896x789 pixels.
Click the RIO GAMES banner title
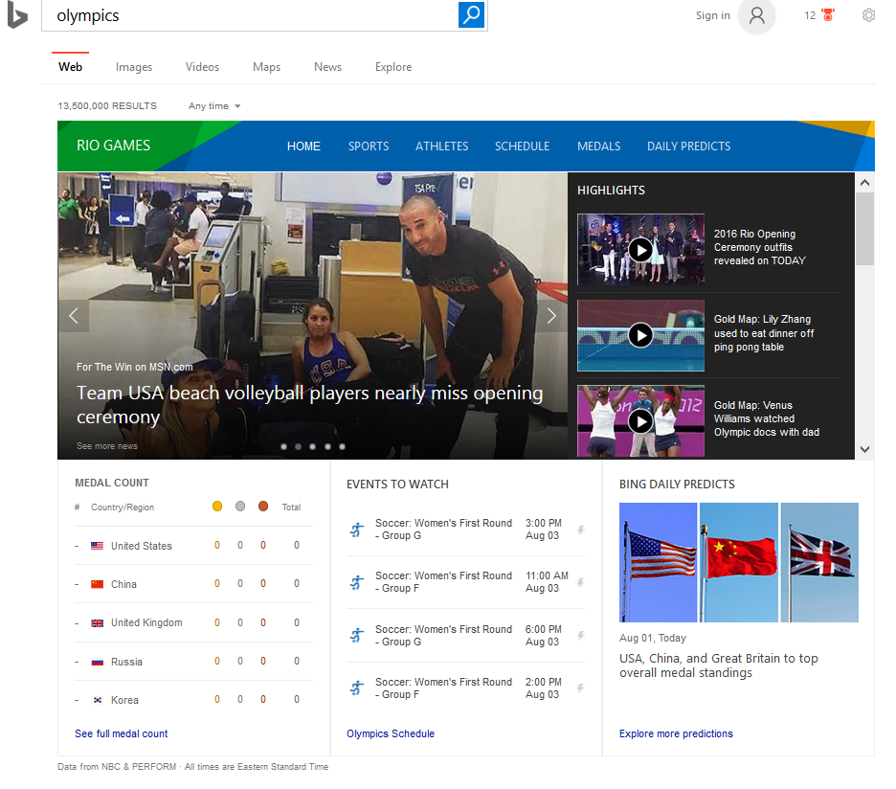point(113,146)
